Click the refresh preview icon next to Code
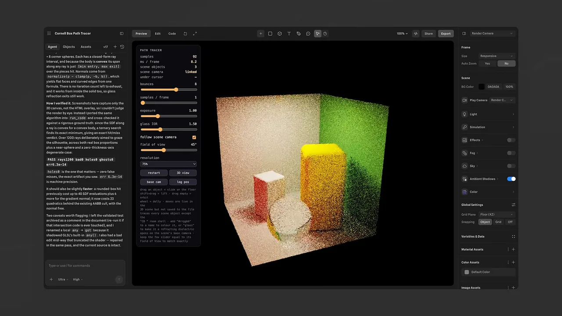Screen dimensions: 562x316 (185, 33)
